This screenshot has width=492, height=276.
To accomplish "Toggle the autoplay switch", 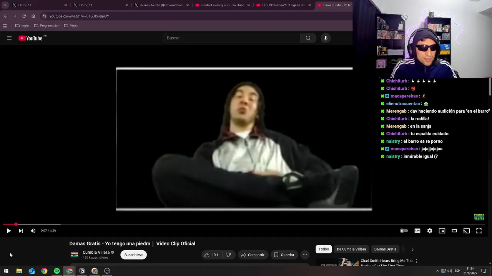I will (404, 231).
